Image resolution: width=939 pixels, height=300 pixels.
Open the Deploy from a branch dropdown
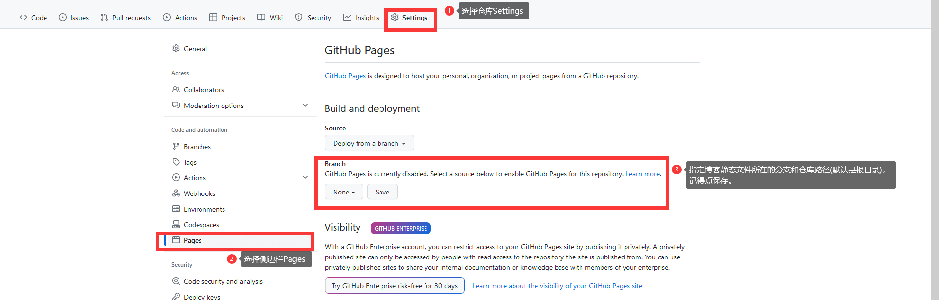click(369, 143)
